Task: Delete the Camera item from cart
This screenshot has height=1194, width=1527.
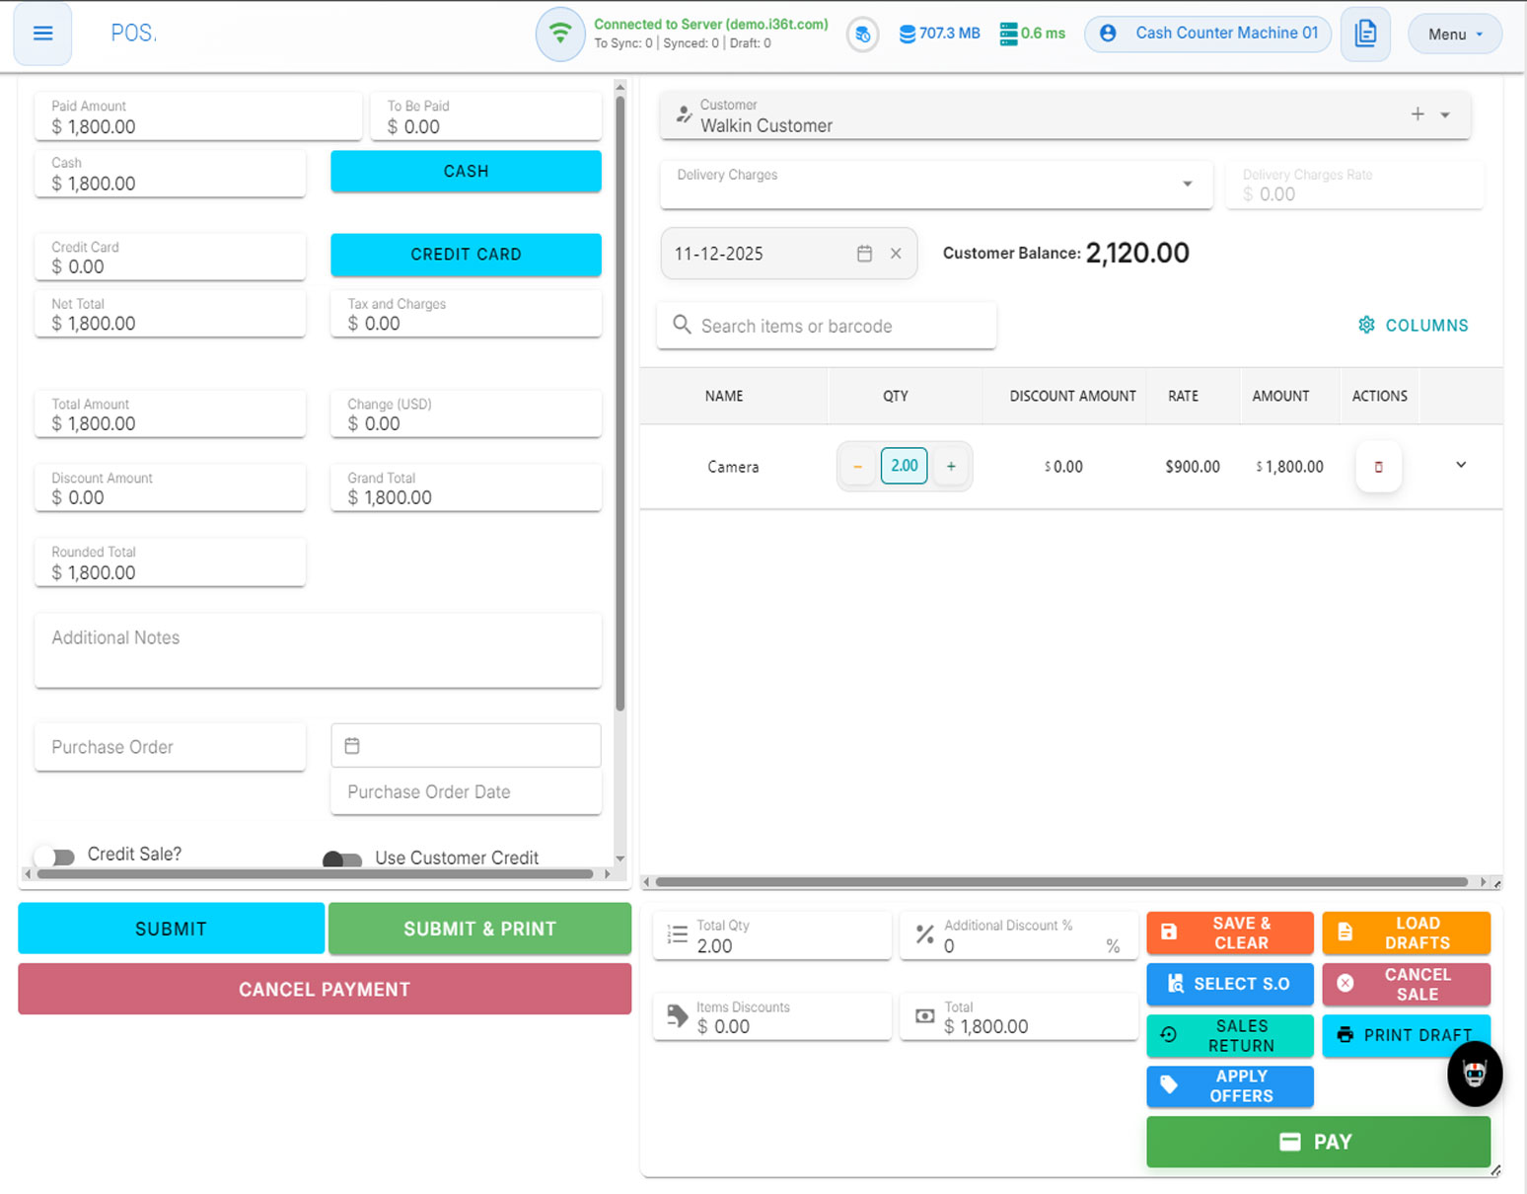Action: 1378,467
